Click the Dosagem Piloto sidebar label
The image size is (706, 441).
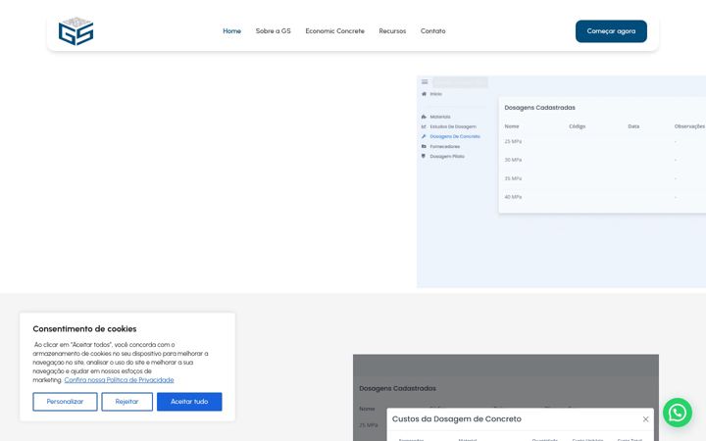click(x=447, y=156)
